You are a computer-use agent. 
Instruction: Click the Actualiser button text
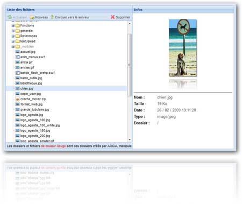tap(20, 17)
